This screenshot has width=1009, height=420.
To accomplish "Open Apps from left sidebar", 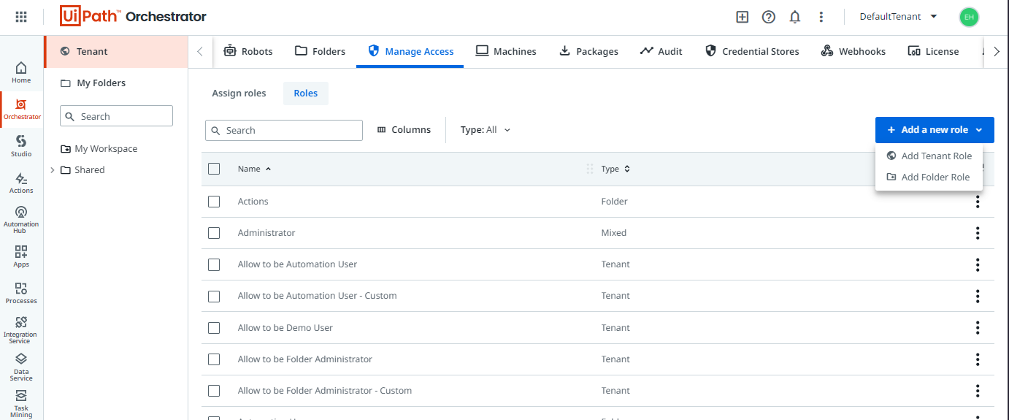I will 21,256.
